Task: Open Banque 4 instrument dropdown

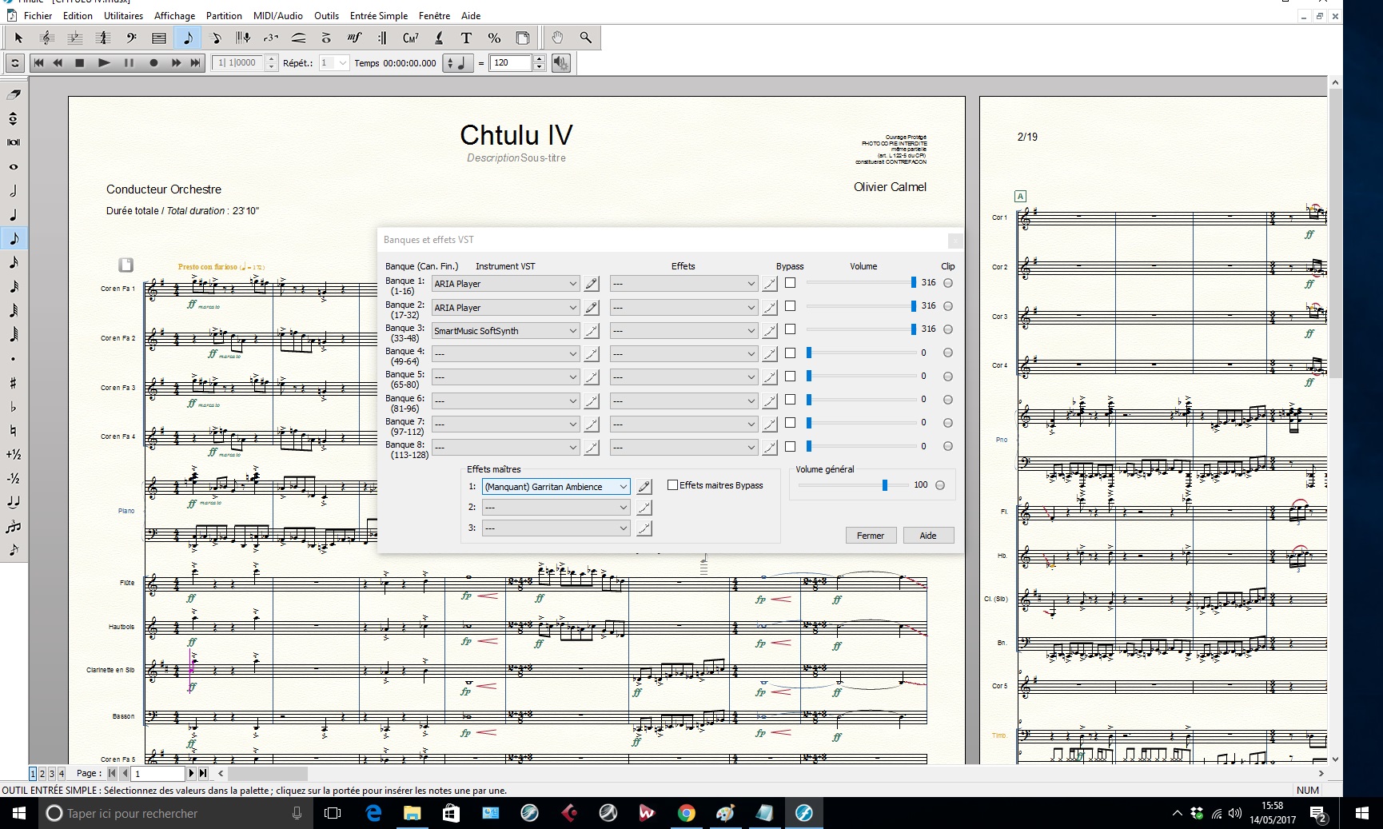Action: coord(505,354)
